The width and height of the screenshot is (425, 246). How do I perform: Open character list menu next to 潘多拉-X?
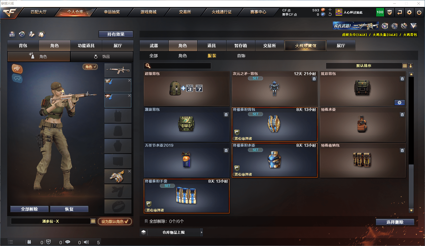coord(93,221)
